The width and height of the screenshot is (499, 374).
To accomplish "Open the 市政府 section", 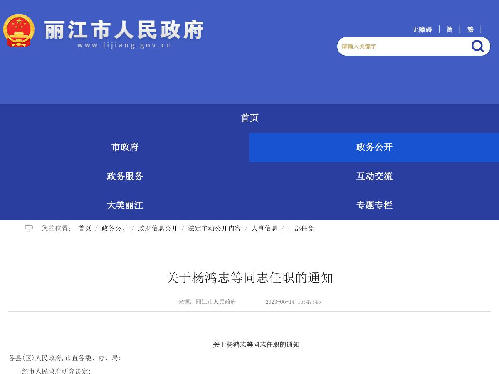I will pos(124,147).
